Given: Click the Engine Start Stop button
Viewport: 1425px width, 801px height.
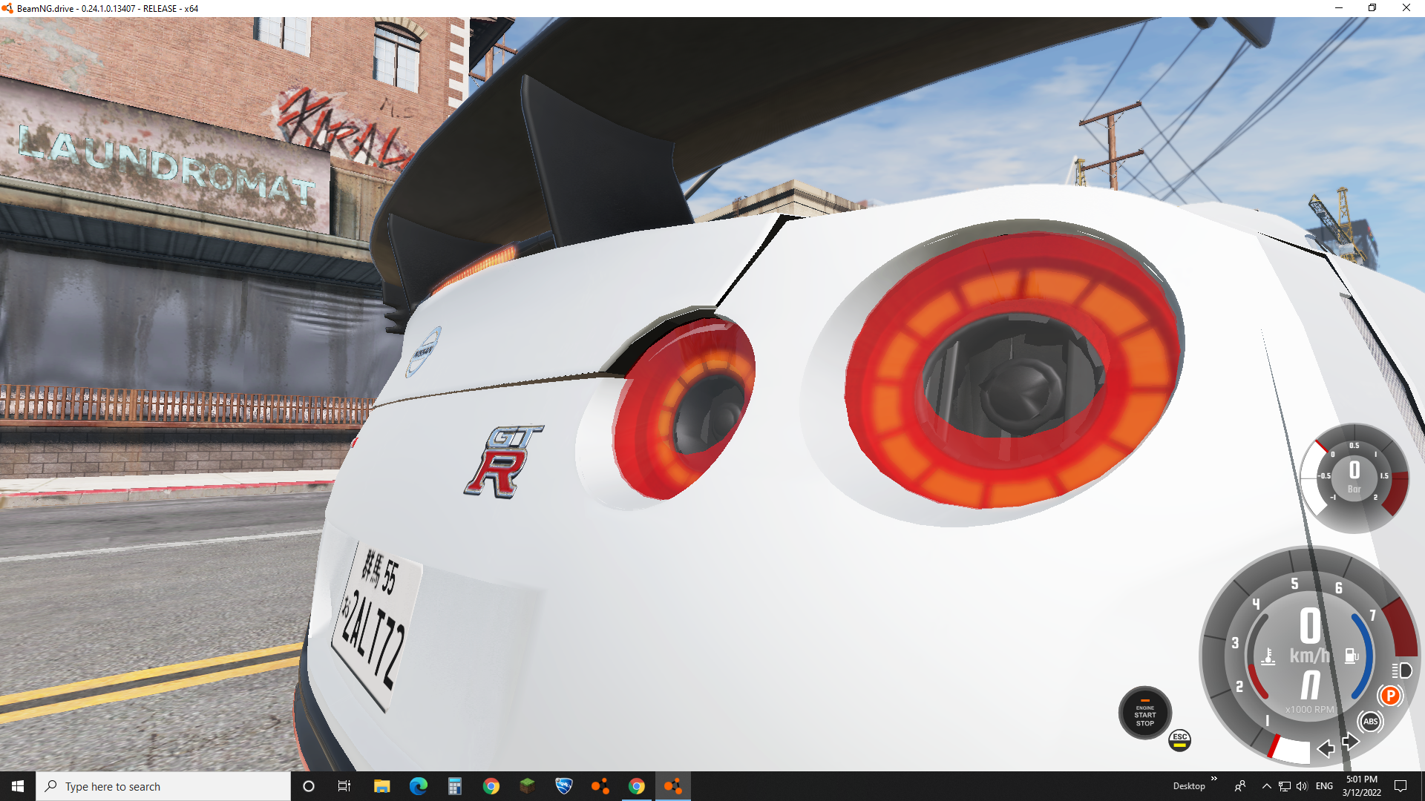Looking at the screenshot, I should tap(1144, 713).
